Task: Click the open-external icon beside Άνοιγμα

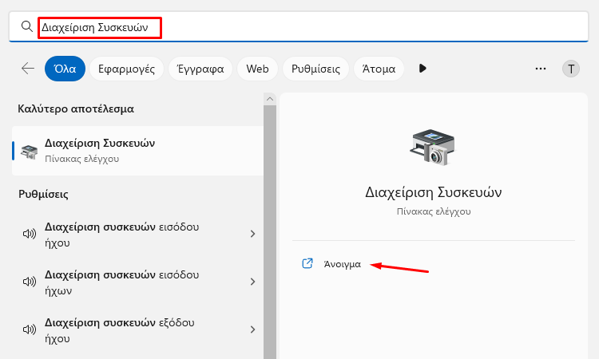Action: click(307, 263)
